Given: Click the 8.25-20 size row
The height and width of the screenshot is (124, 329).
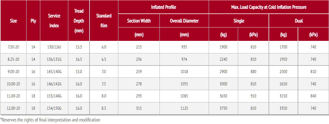Looking at the screenshot, I should pyautogui.click(x=13, y=59).
